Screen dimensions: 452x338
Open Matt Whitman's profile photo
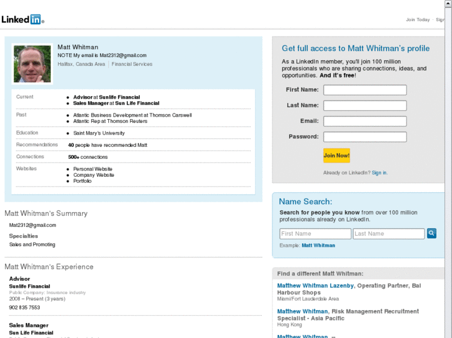(x=32, y=64)
